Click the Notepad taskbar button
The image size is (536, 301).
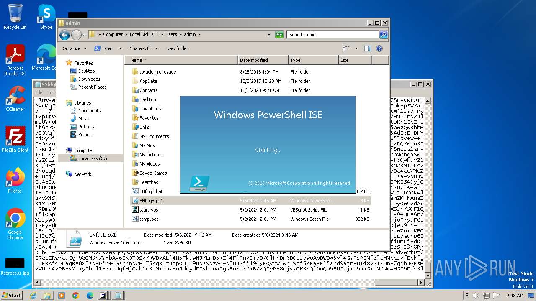tap(118, 296)
